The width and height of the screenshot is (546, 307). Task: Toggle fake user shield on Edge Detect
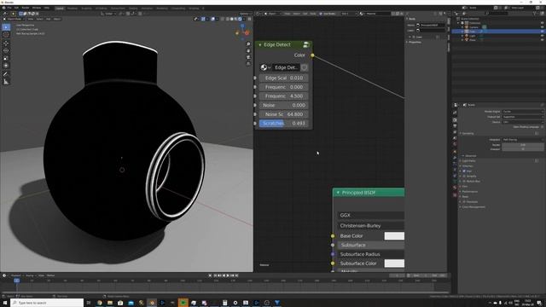pyautogui.click(x=304, y=67)
